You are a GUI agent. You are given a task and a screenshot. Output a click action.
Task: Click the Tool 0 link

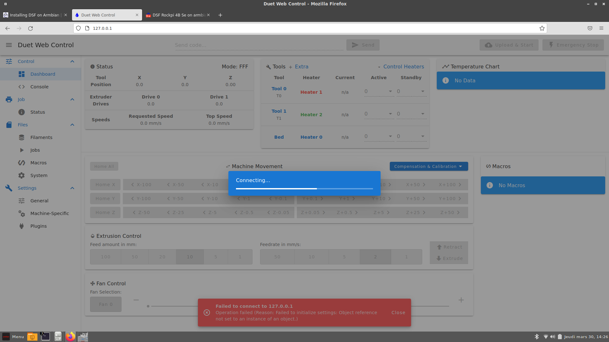tap(279, 89)
